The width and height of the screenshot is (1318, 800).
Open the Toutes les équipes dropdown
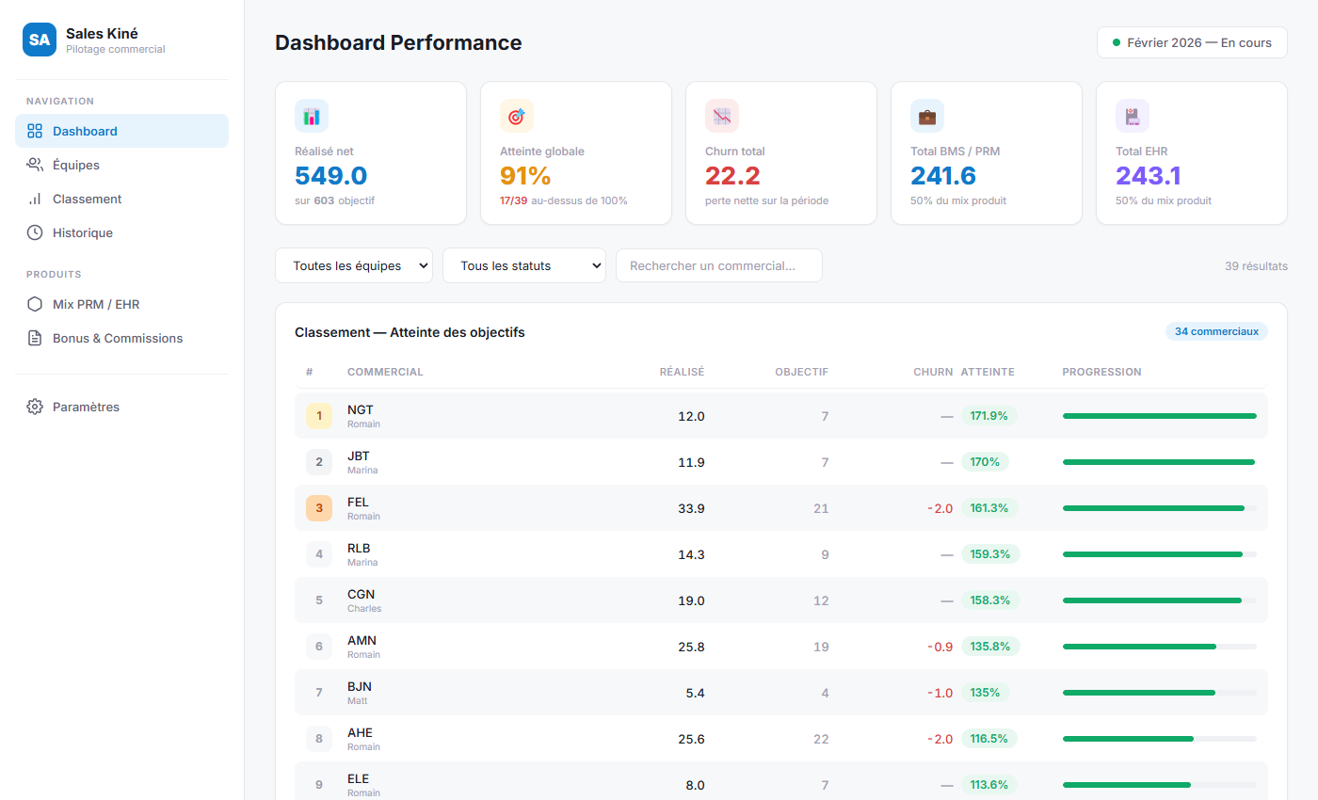pyautogui.click(x=353, y=265)
